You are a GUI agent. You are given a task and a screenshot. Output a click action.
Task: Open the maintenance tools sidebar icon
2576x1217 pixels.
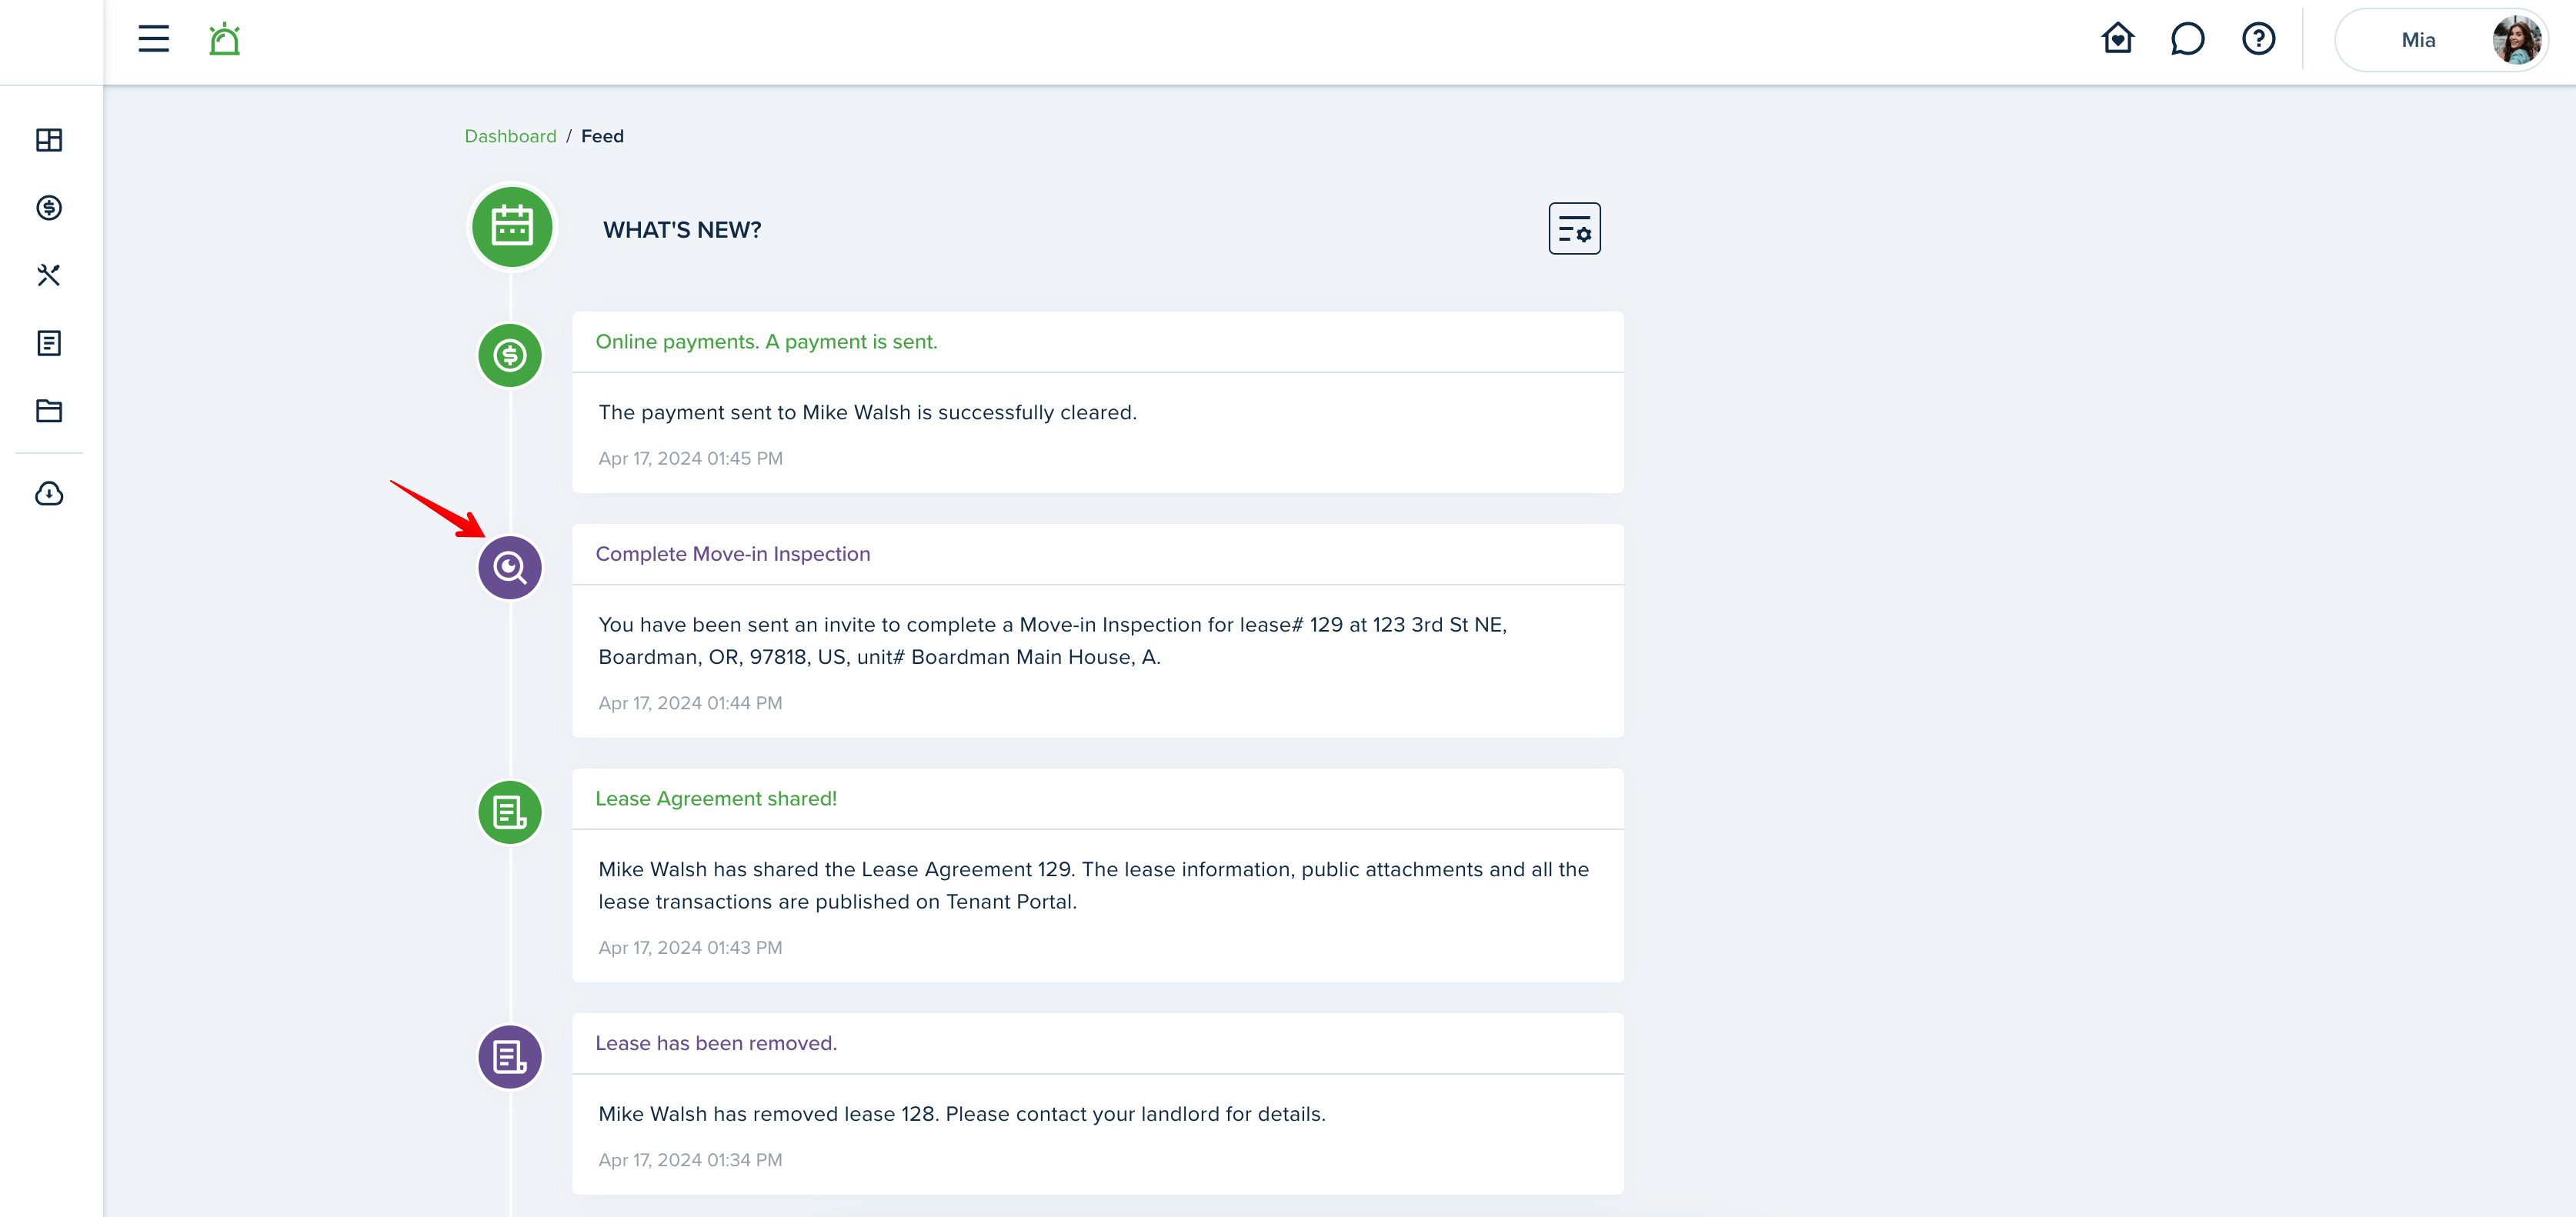click(49, 275)
